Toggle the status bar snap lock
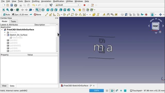This screenshot has height=93, width=165. (x=112, y=91)
